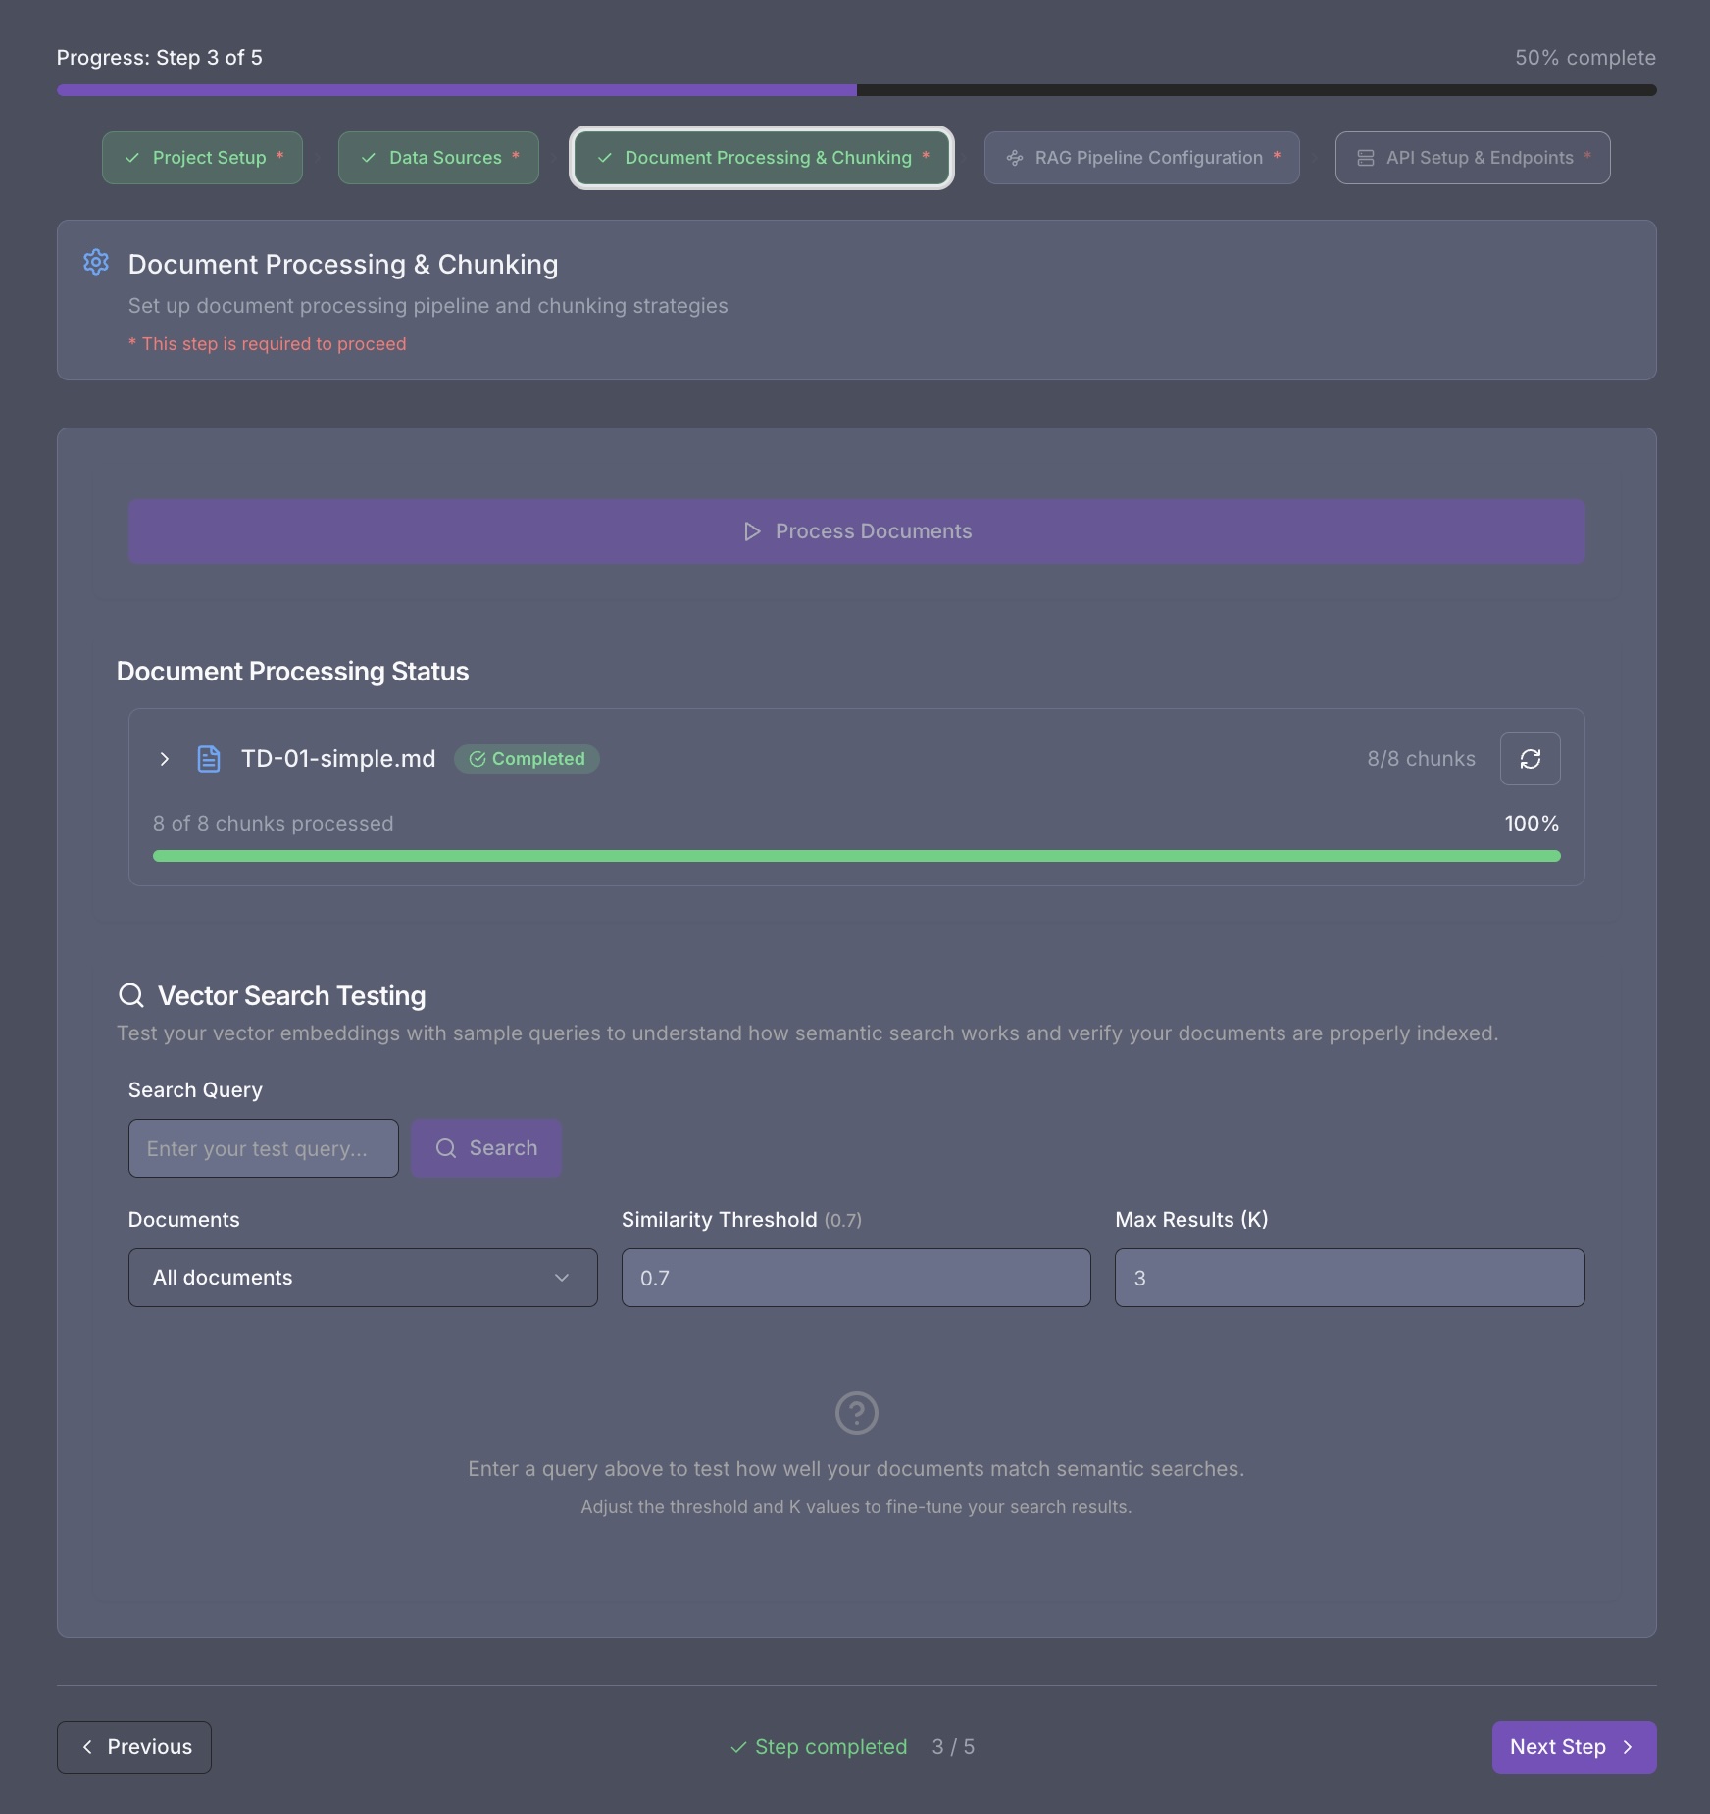Open the All documents dropdown
The width and height of the screenshot is (1710, 1814).
point(362,1278)
